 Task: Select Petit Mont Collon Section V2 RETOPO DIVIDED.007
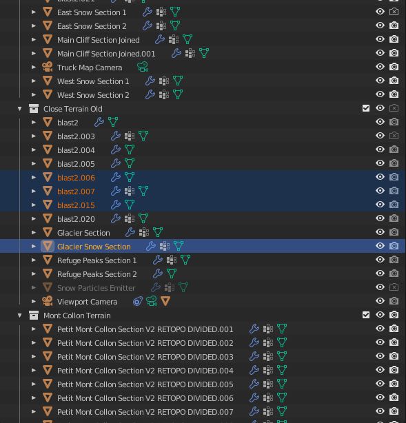[145, 412]
